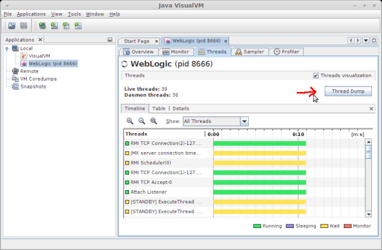Viewport: 382px width, 250px height.
Task: Click the Thread Dump button
Action: pos(348,91)
